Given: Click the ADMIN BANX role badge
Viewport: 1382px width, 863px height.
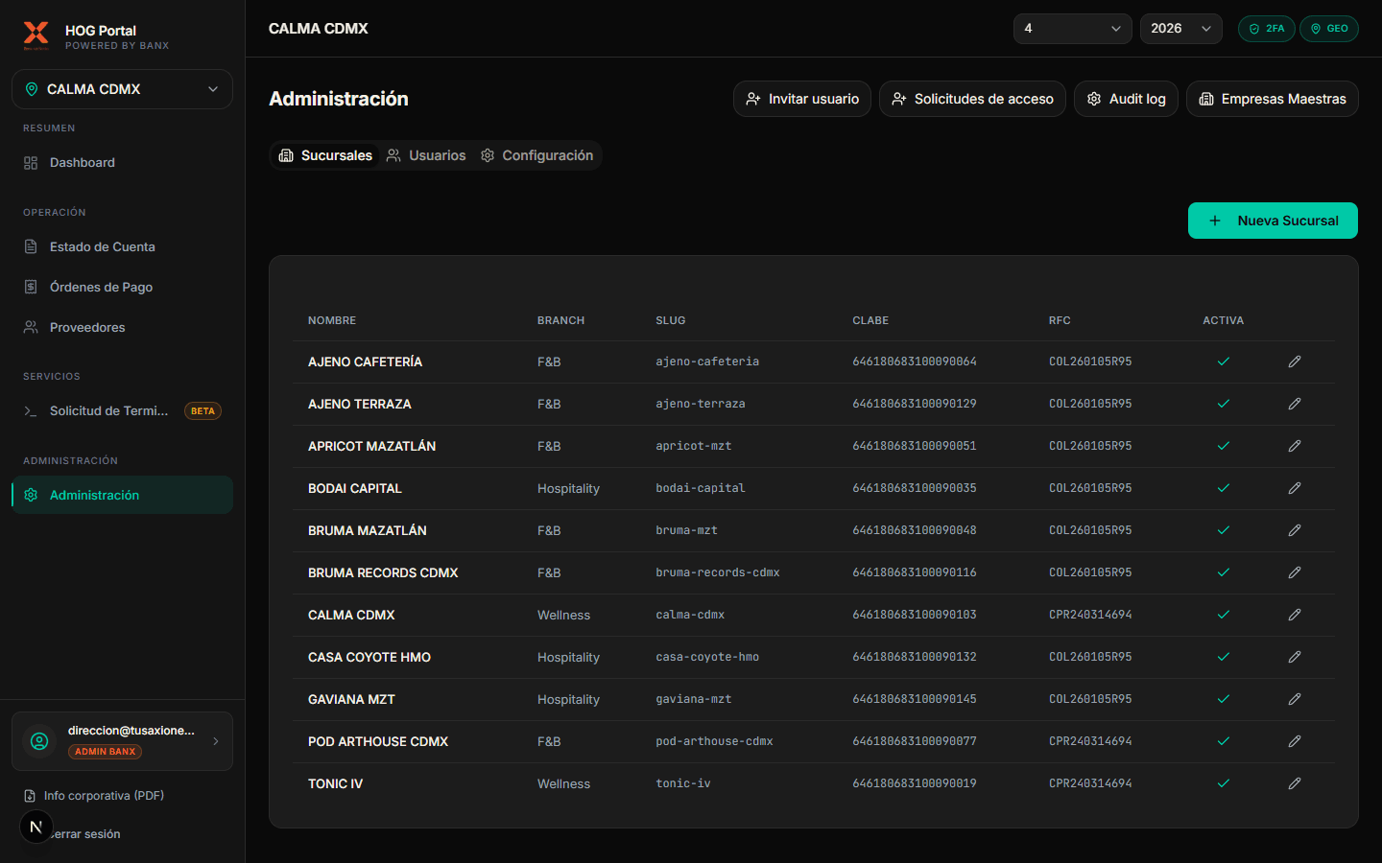Looking at the screenshot, I should point(105,752).
